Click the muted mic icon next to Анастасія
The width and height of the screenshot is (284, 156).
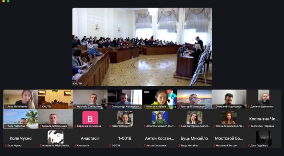tap(75, 146)
